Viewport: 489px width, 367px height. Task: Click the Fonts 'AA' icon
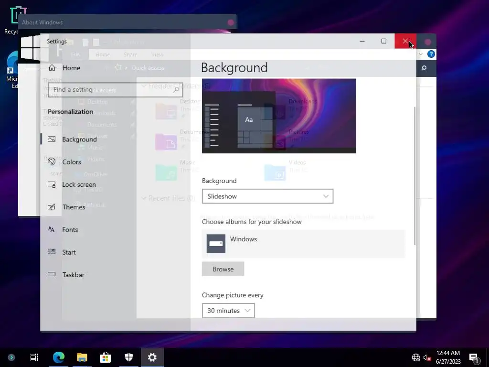click(x=52, y=229)
